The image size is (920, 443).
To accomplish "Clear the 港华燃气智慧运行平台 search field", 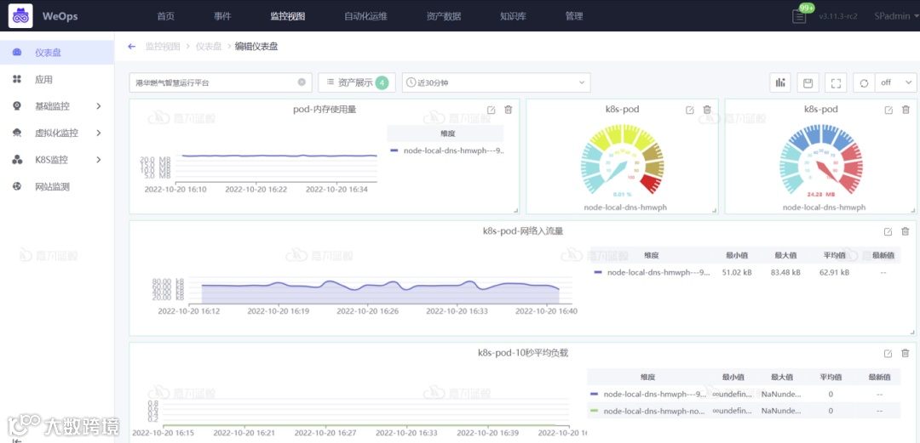I will pyautogui.click(x=302, y=82).
